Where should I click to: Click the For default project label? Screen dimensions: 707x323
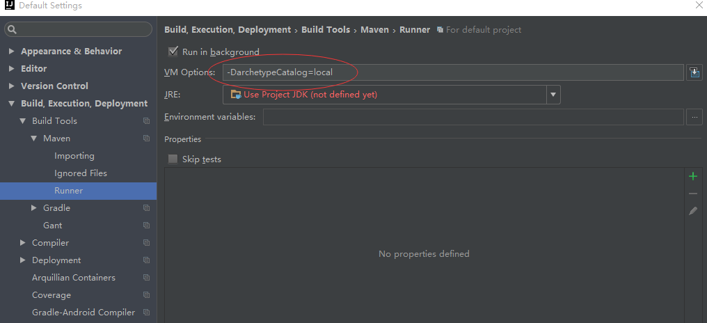(484, 30)
